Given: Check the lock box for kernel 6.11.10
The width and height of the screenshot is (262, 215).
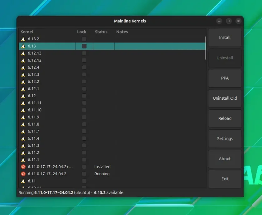Looking at the screenshot, I should point(84,110).
